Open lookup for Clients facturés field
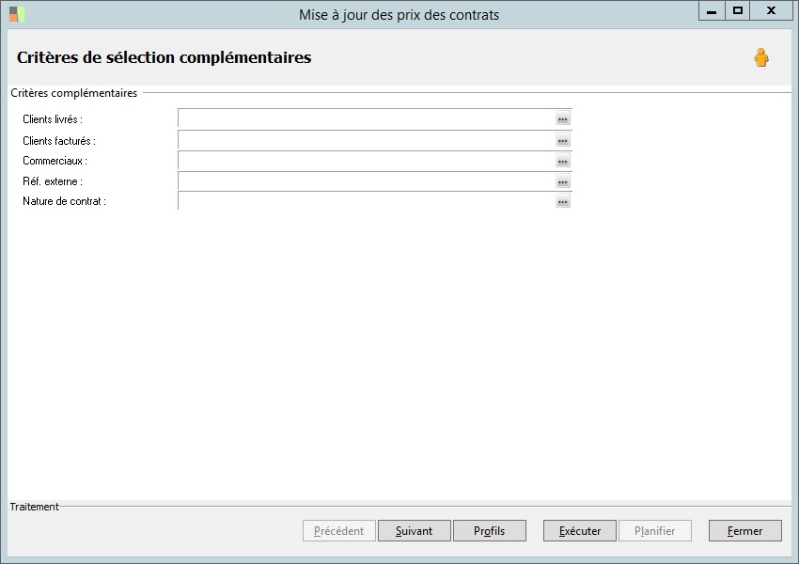799x564 pixels. 562,140
